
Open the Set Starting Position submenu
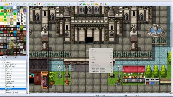point(101,72)
